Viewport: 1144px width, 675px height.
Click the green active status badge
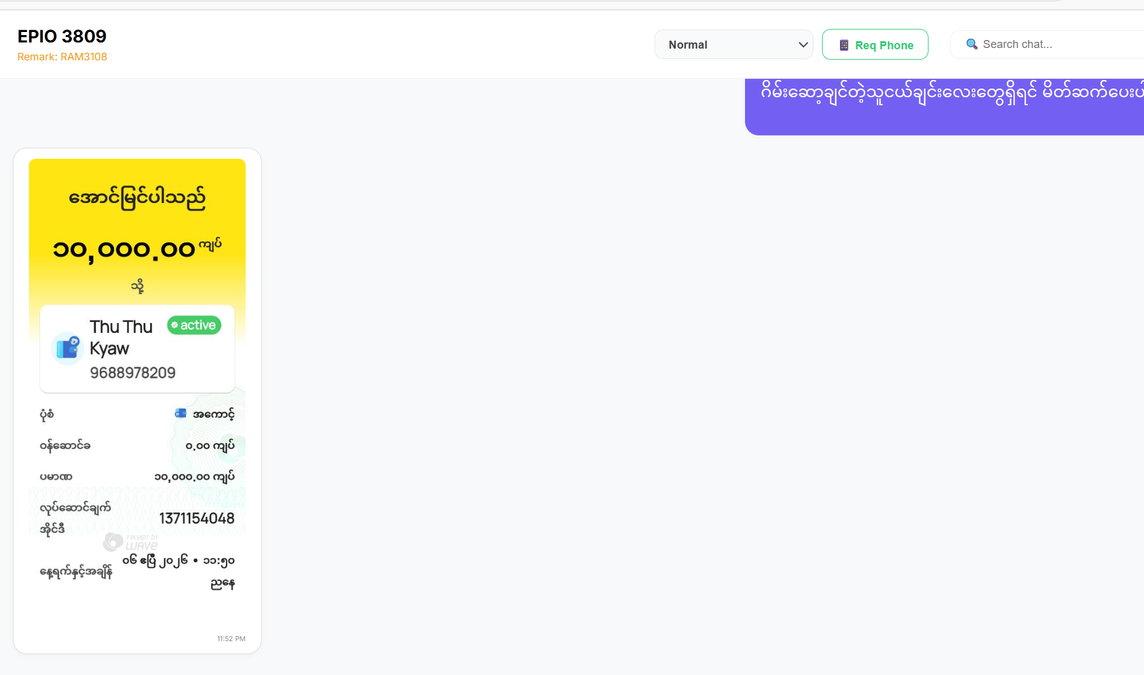coord(194,326)
